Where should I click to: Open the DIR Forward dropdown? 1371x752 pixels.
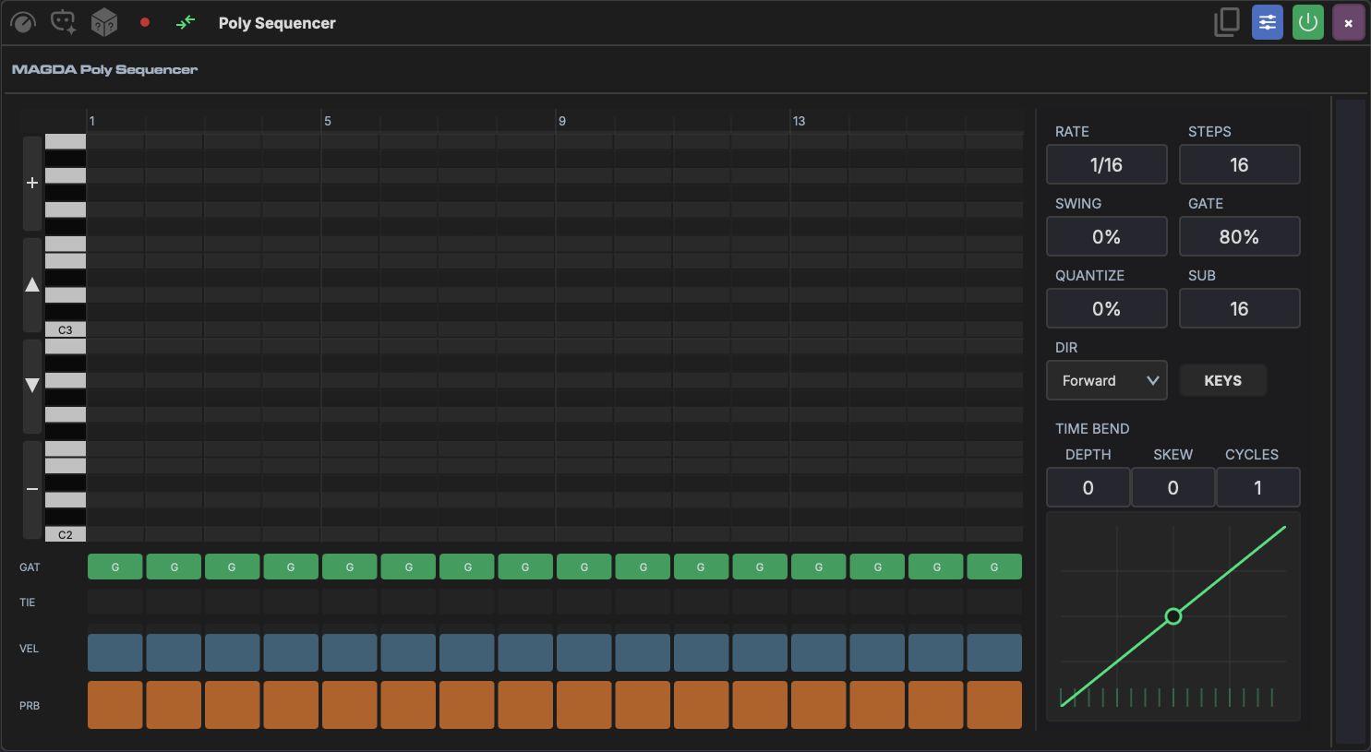tap(1106, 380)
